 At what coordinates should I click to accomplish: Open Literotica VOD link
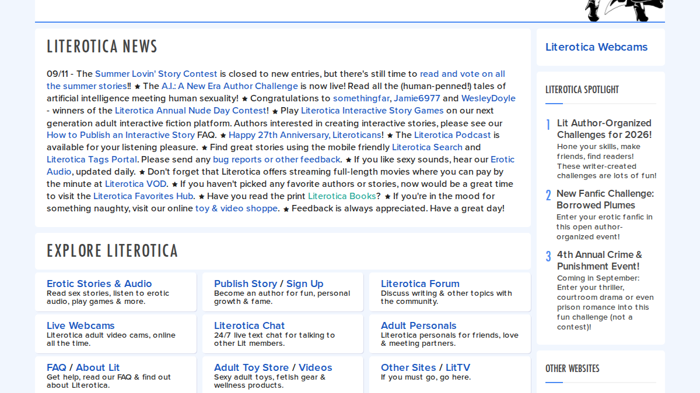pyautogui.click(x=135, y=184)
